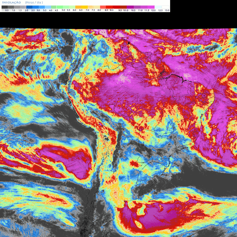Click the '11.0' legend value
This screenshot has height=237, width=237.
(x=140, y=10)
